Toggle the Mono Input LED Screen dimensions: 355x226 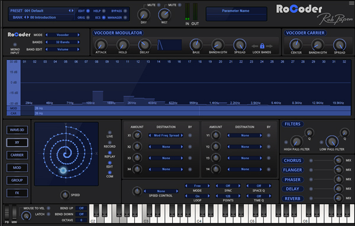coord(15,45)
